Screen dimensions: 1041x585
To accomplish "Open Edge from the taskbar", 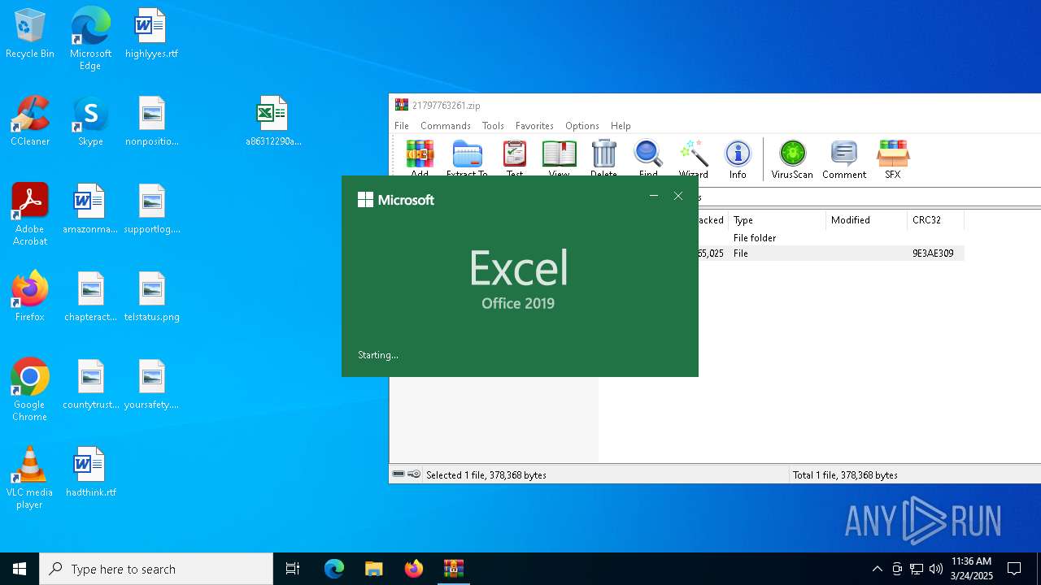I will tap(334, 569).
